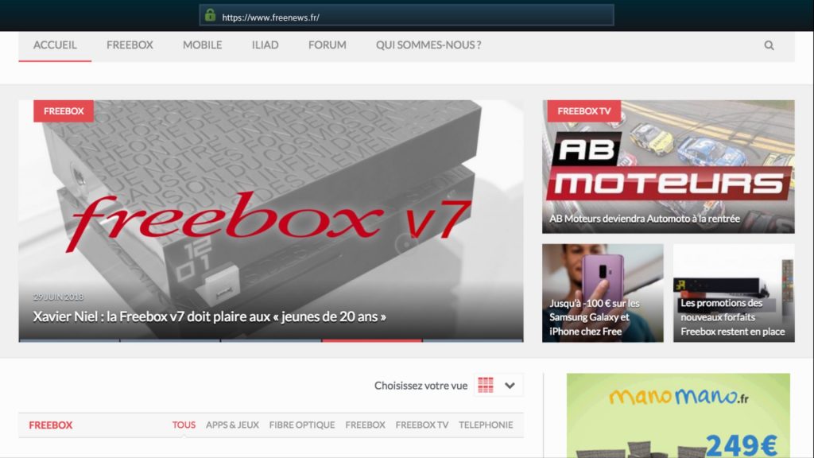Go to the ACCUEIL menu item
Screen dimensions: 814x458
[x=55, y=45]
